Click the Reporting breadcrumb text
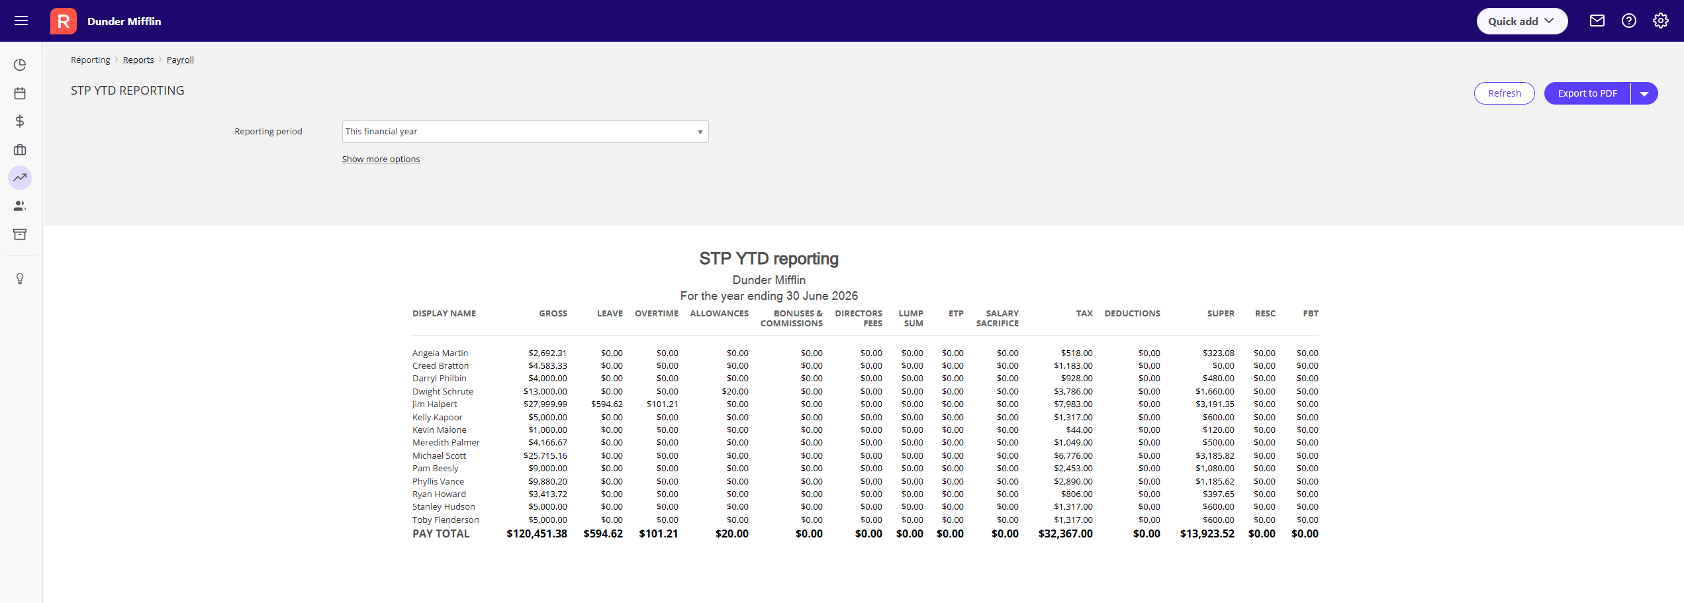 tap(91, 60)
